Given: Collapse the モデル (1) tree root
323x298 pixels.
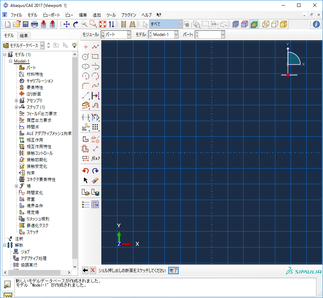Looking at the screenshot, I should pyautogui.click(x=4, y=55).
